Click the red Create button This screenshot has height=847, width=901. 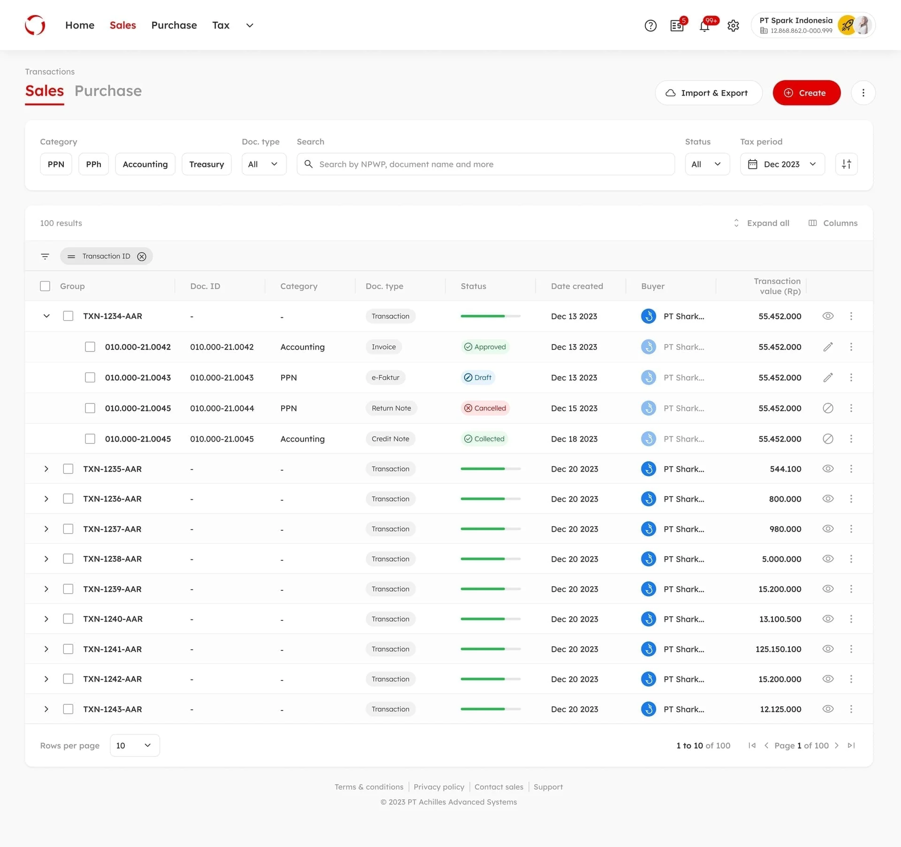(x=806, y=93)
